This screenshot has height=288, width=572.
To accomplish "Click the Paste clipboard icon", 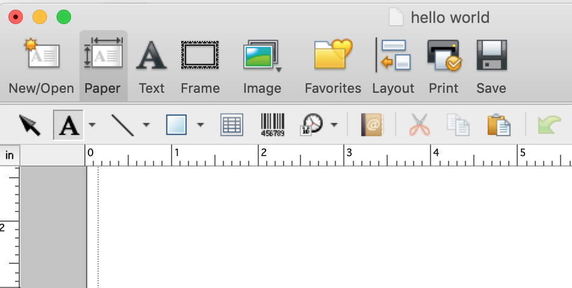I will coord(499,125).
